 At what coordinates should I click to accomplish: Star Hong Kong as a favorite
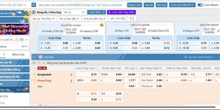pyautogui.click(x=34, y=80)
